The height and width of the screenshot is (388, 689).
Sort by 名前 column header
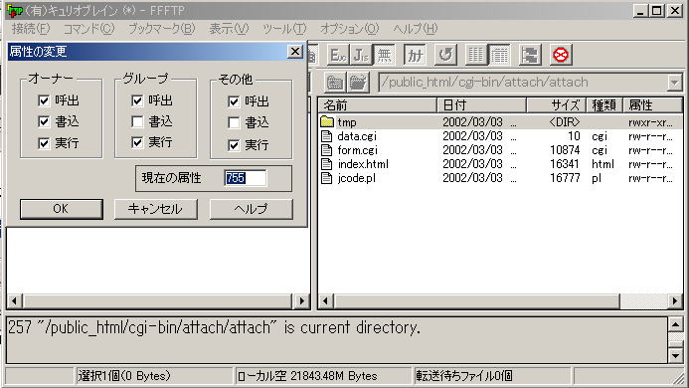(x=378, y=105)
